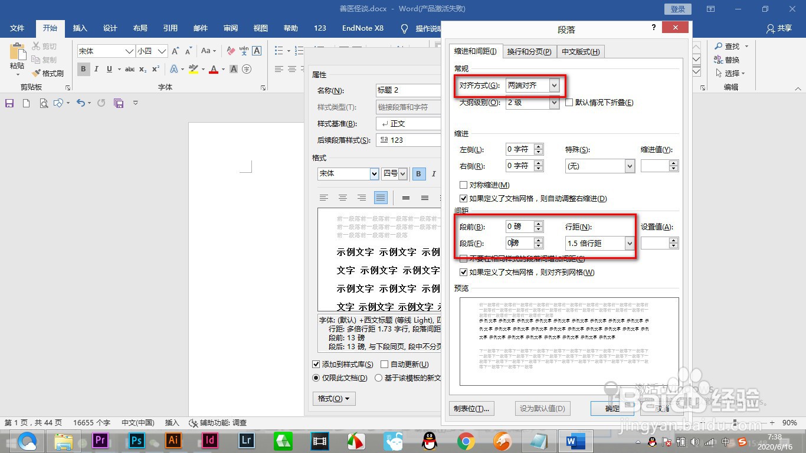This screenshot has height=453, width=806.
Task: Toggle bold formatting in the Font group
Action: [83, 69]
